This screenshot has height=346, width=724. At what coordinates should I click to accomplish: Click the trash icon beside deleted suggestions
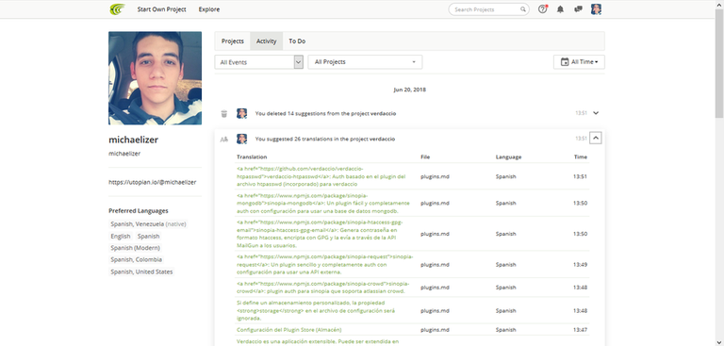pos(224,114)
